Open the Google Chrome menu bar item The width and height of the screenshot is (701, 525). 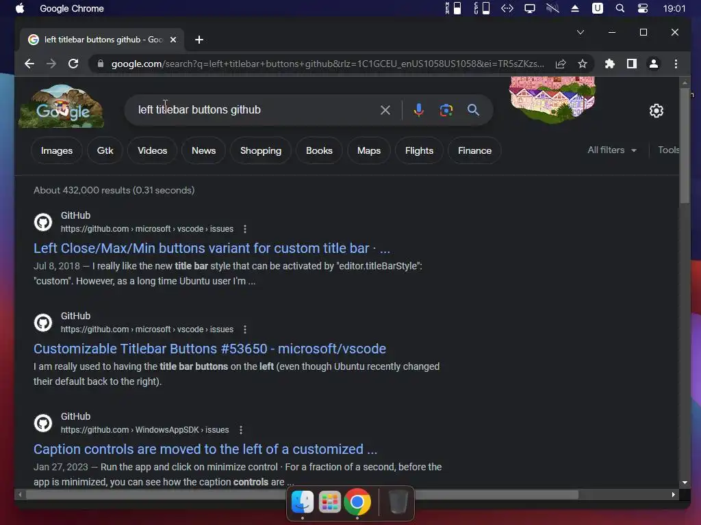click(72, 8)
